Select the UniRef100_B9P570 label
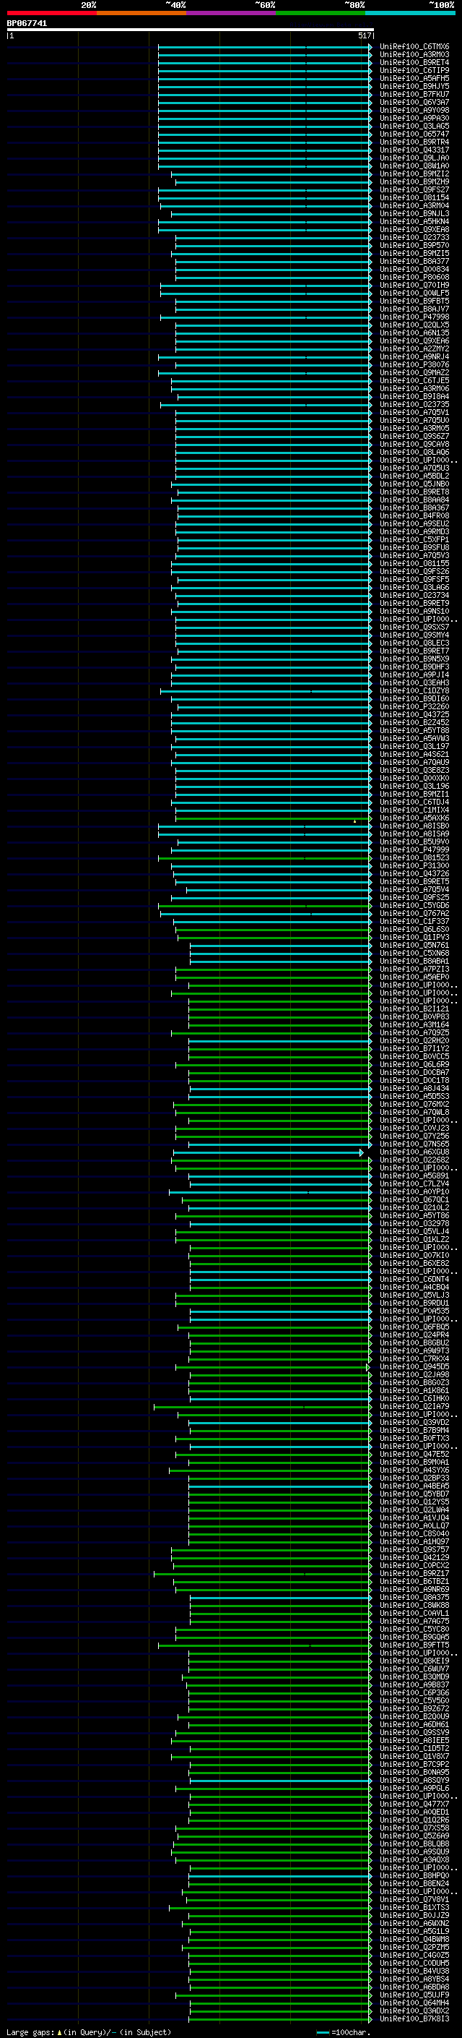Screen dimensions: 462x2038 (x=414, y=245)
